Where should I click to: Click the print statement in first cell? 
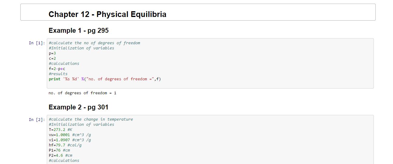coord(104,79)
